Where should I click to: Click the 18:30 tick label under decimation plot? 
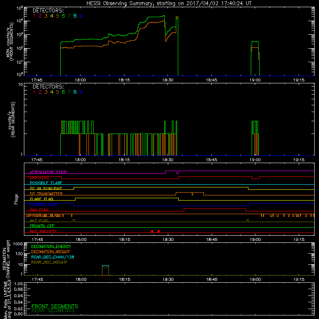tap(168, 280)
